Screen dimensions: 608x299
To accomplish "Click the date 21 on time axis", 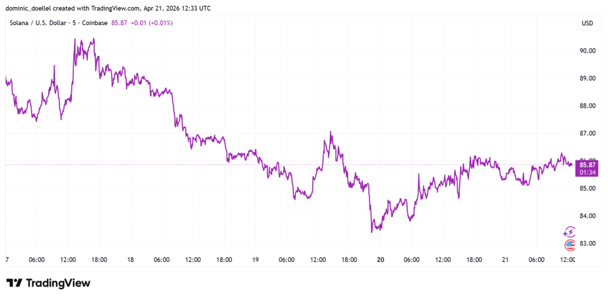I will pyautogui.click(x=505, y=261).
